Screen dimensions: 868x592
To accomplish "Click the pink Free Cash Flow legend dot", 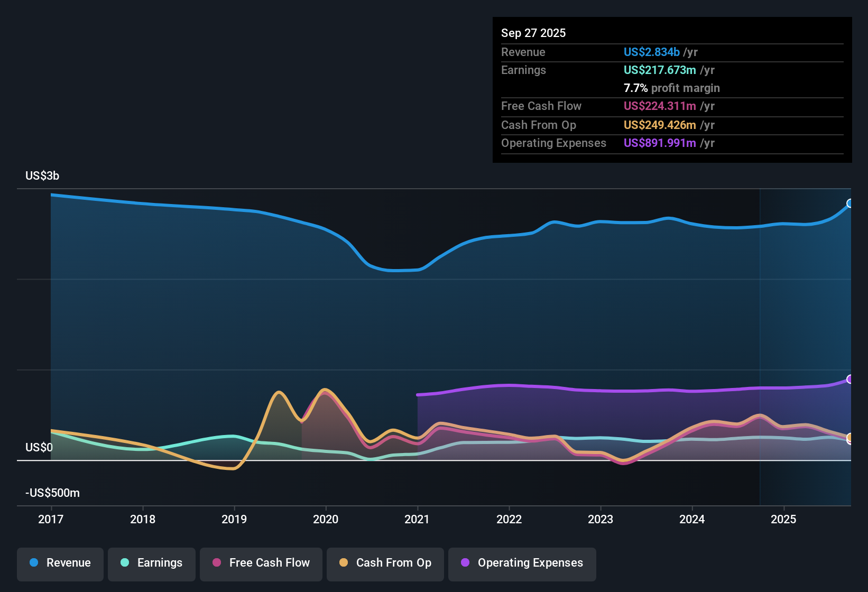I will coord(216,563).
